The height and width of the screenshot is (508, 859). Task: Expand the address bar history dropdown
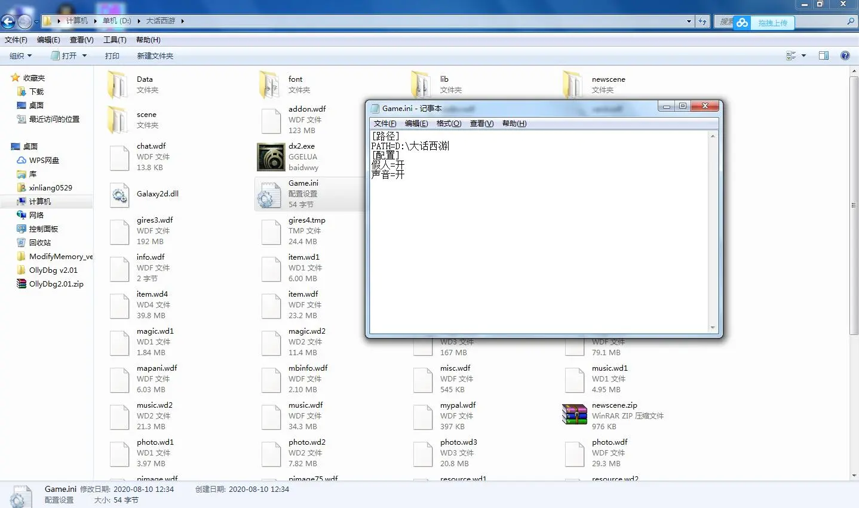689,21
